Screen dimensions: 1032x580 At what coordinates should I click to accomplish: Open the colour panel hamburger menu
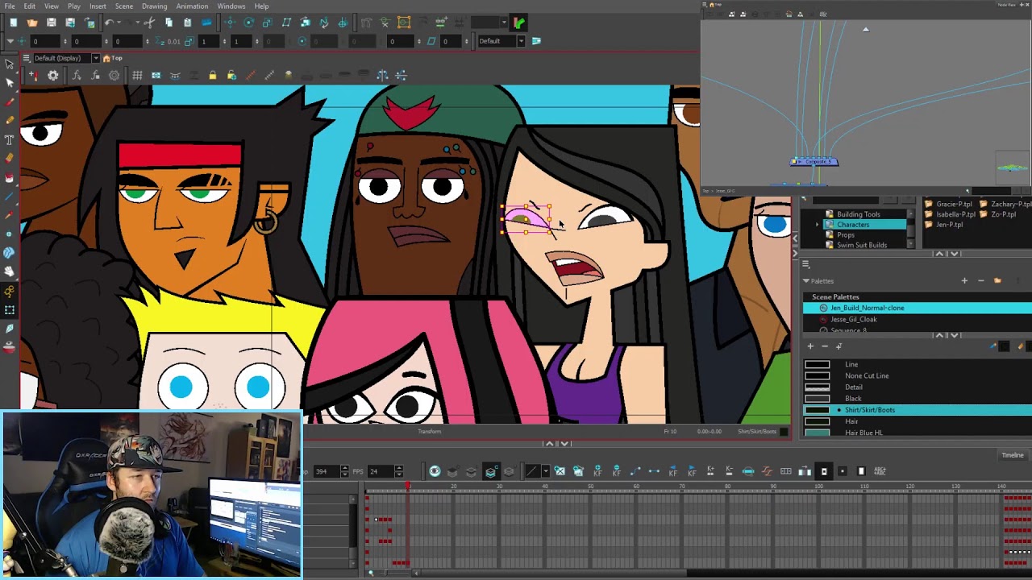(x=805, y=264)
